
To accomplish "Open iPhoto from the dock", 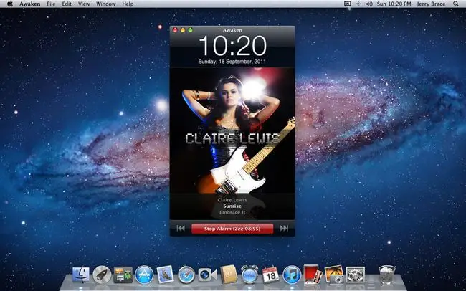I will point(334,274).
